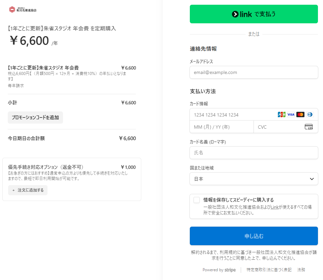Click the JCB card brand icon
This screenshot has height=280, width=323.
pyautogui.click(x=281, y=114)
